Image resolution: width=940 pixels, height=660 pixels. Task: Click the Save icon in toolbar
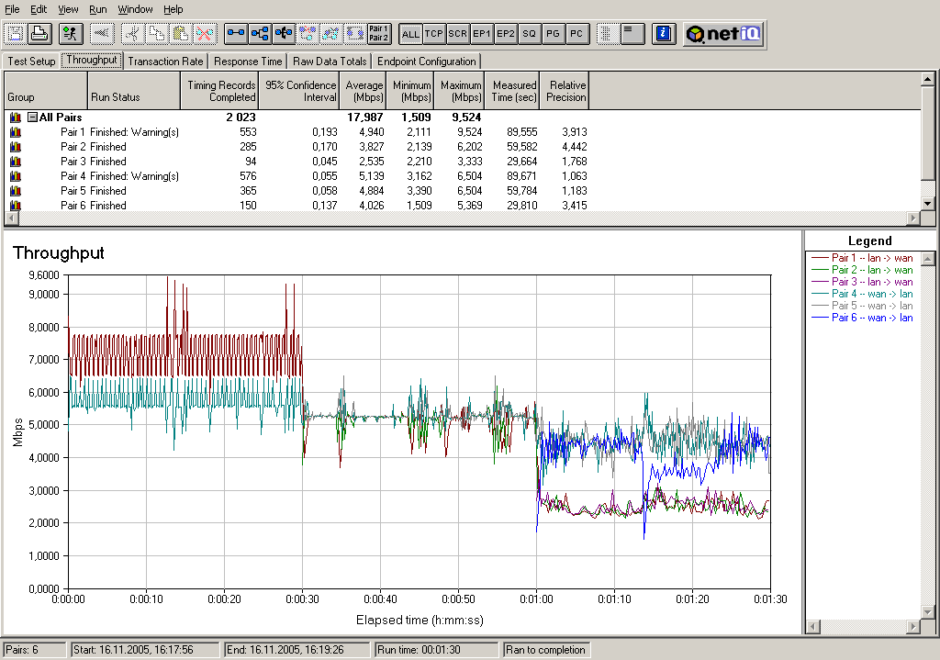pos(16,34)
